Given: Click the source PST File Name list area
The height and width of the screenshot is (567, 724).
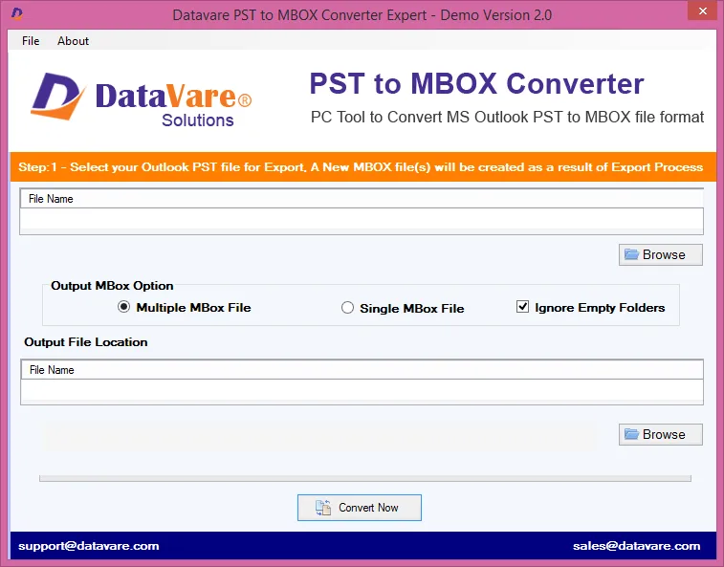Looking at the screenshot, I should click(x=362, y=211).
